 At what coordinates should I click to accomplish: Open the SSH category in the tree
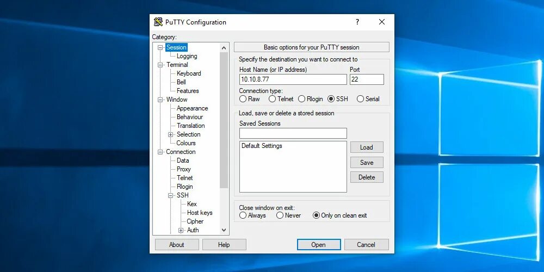click(182, 195)
